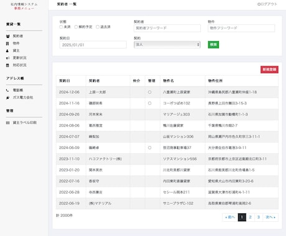The width and height of the screenshot is (286, 236).
Task: Click the 事務メニュー red header link
Action: (24, 9)
